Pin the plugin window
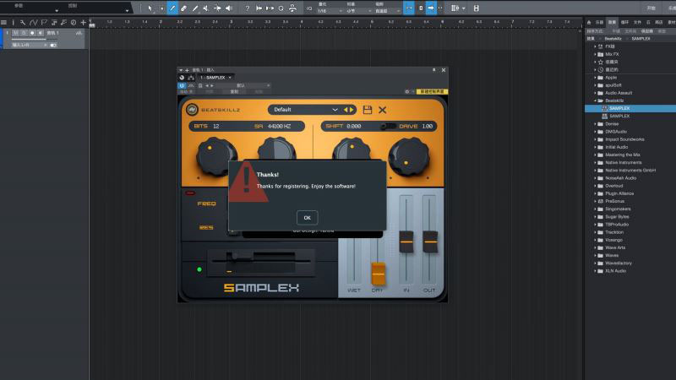This screenshot has width=676, height=380. [x=433, y=70]
